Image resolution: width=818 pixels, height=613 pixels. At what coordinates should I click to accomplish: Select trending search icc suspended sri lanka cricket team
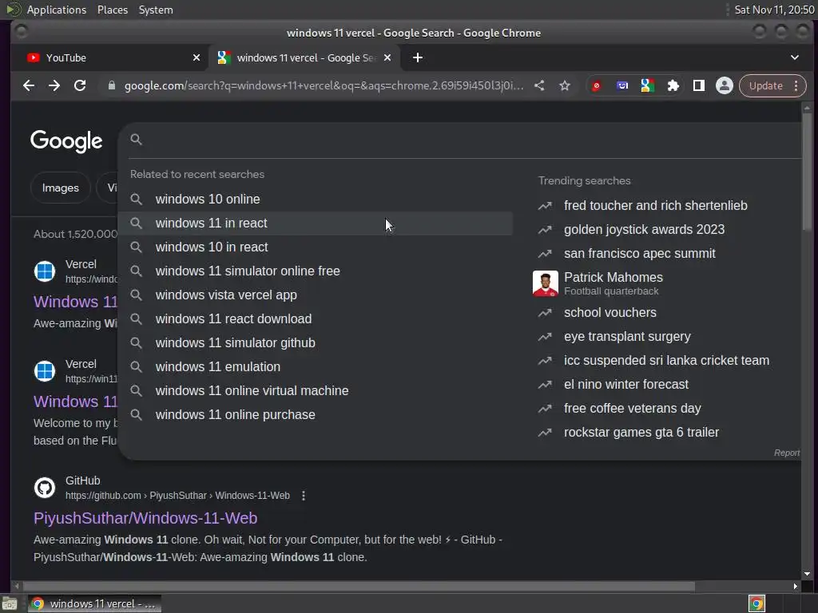(x=666, y=361)
